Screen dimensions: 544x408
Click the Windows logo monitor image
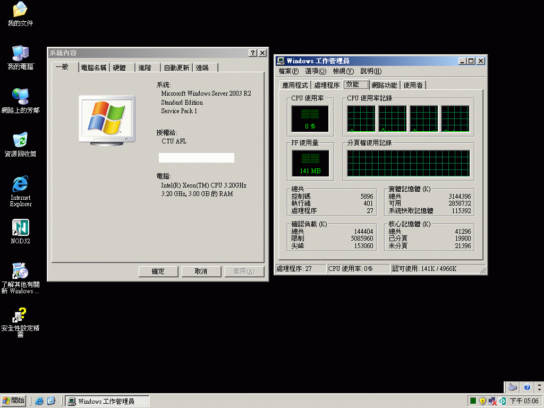click(x=107, y=121)
